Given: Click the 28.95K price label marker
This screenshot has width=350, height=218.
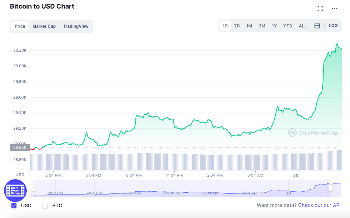Looking at the screenshot, I should [20, 148].
